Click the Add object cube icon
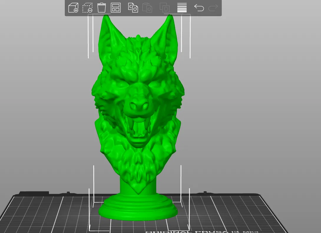The height and width of the screenshot is (233, 321). coord(73,8)
